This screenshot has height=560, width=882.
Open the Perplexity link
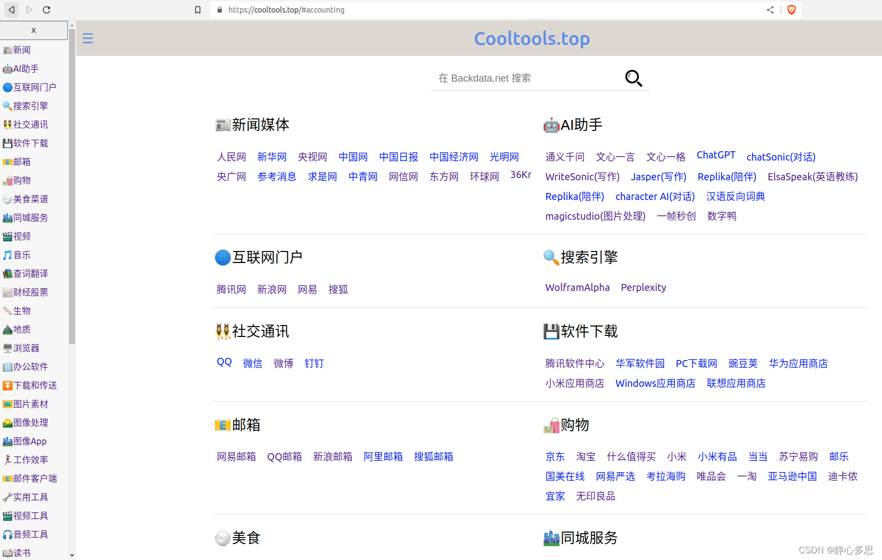(643, 288)
